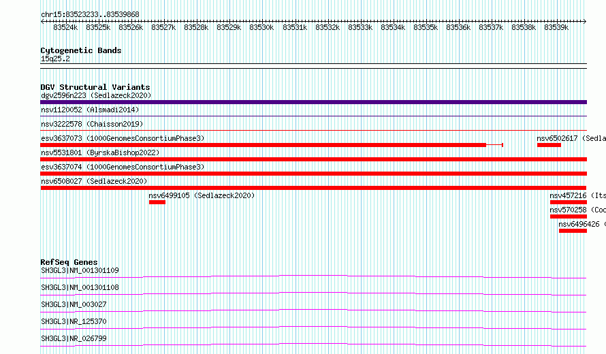Click the Cytogenetic Bands track title

click(x=81, y=50)
